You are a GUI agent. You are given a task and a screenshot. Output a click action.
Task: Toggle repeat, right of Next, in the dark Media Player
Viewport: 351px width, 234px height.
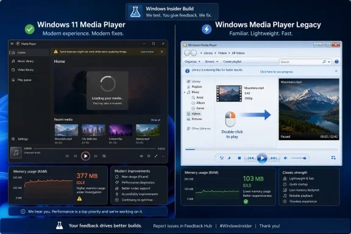tap(104, 156)
